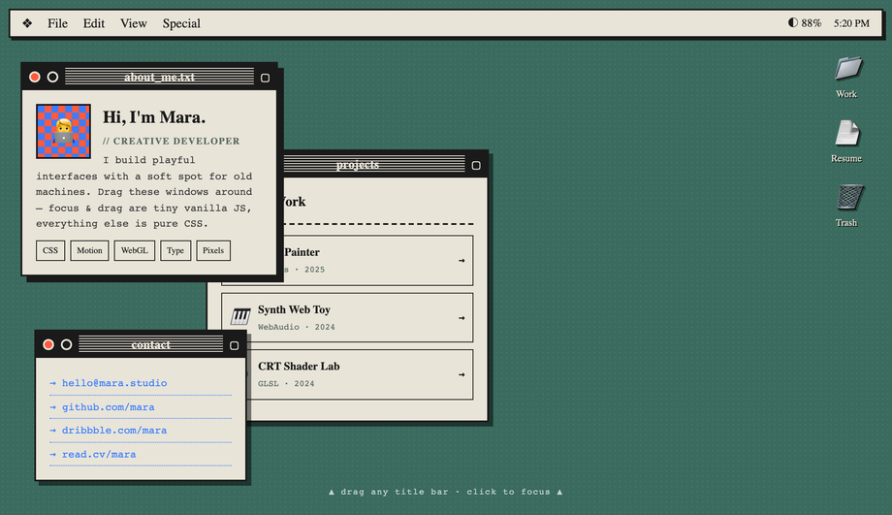Open the Trash desktop icon
This screenshot has height=515, width=892.
[x=846, y=206]
